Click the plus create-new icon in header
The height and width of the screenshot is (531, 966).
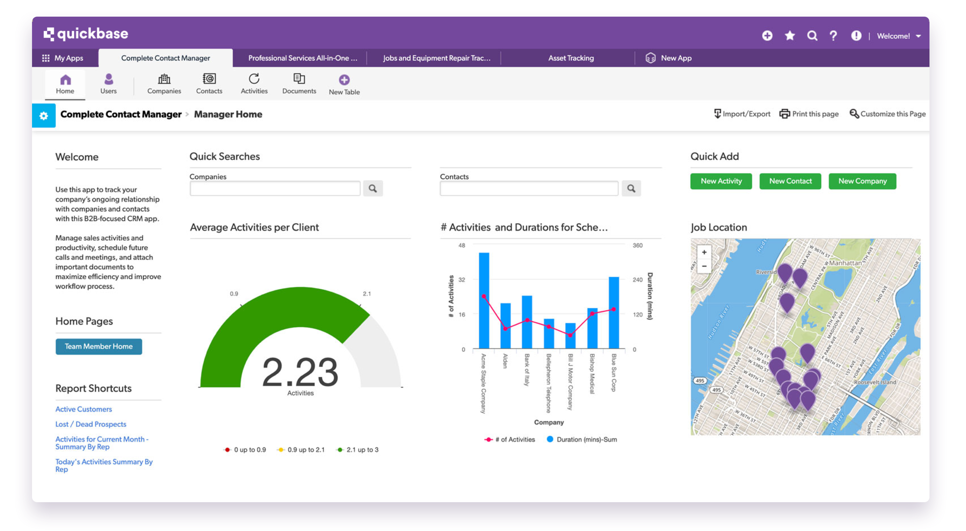[767, 36]
